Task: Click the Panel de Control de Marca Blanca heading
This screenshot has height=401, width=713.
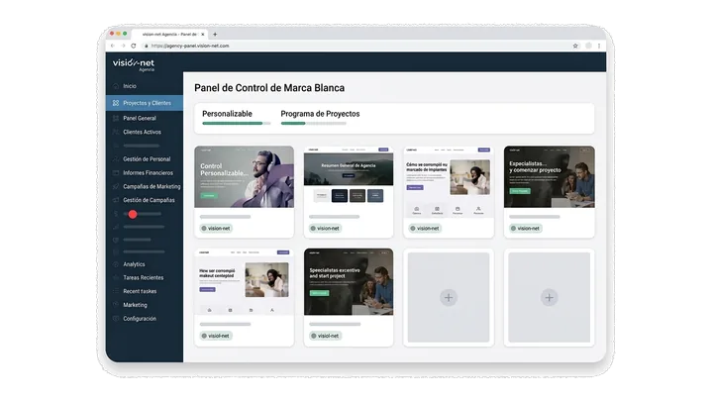Action: pyautogui.click(x=269, y=88)
